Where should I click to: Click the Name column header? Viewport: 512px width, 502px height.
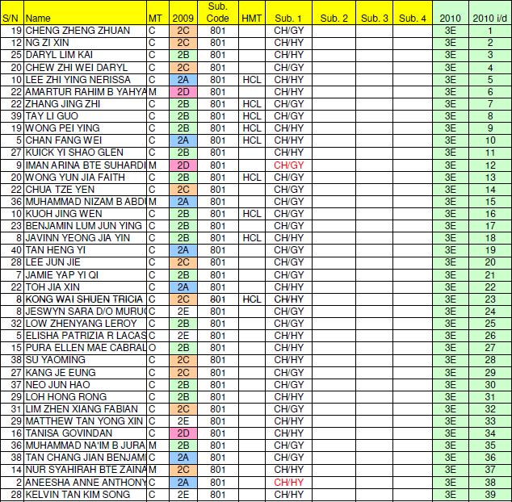click(x=85, y=13)
